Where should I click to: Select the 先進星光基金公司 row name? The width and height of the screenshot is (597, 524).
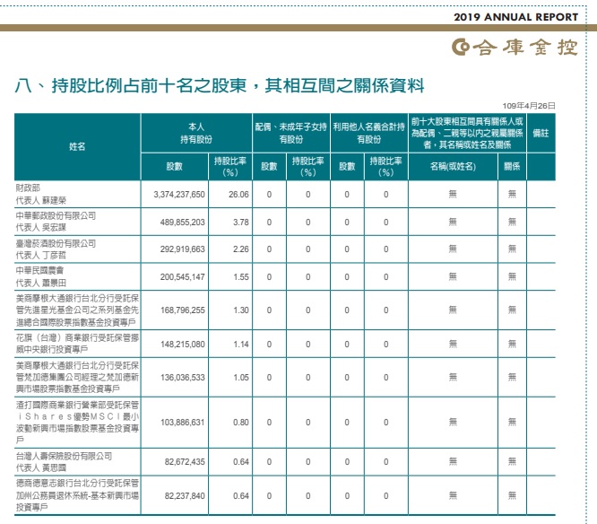point(77,310)
